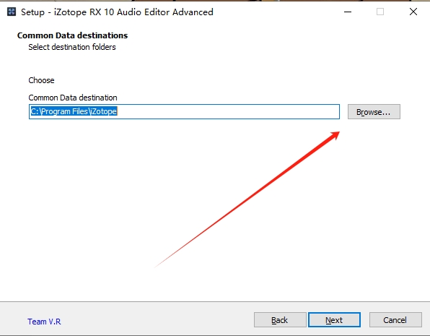Open the Browse... folder picker

(x=374, y=111)
